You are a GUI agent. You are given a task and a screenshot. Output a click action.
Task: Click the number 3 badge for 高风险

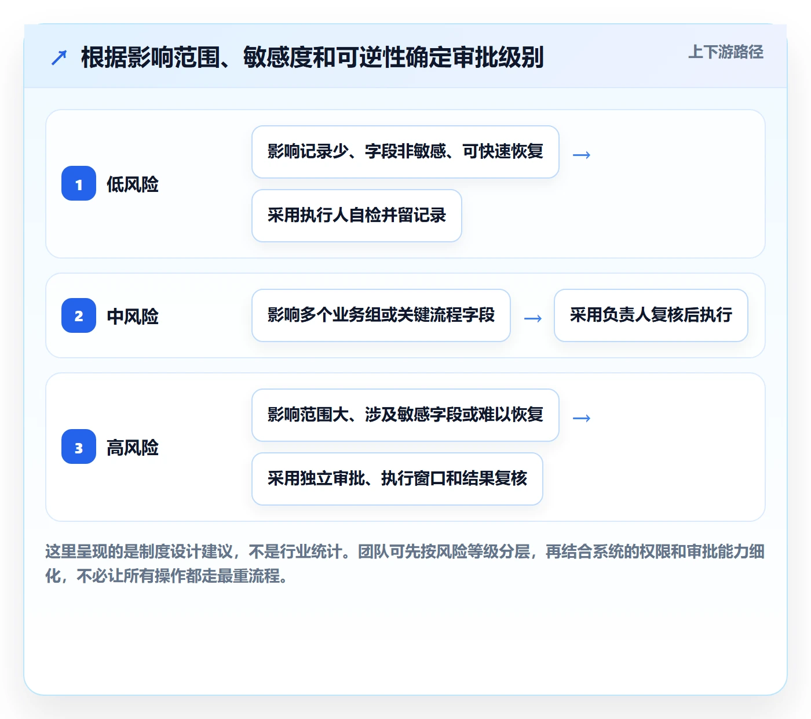79,447
